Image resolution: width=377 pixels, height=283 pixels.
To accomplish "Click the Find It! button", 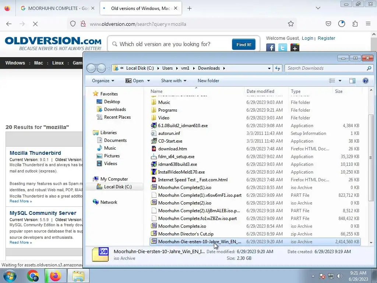I will coord(244,44).
